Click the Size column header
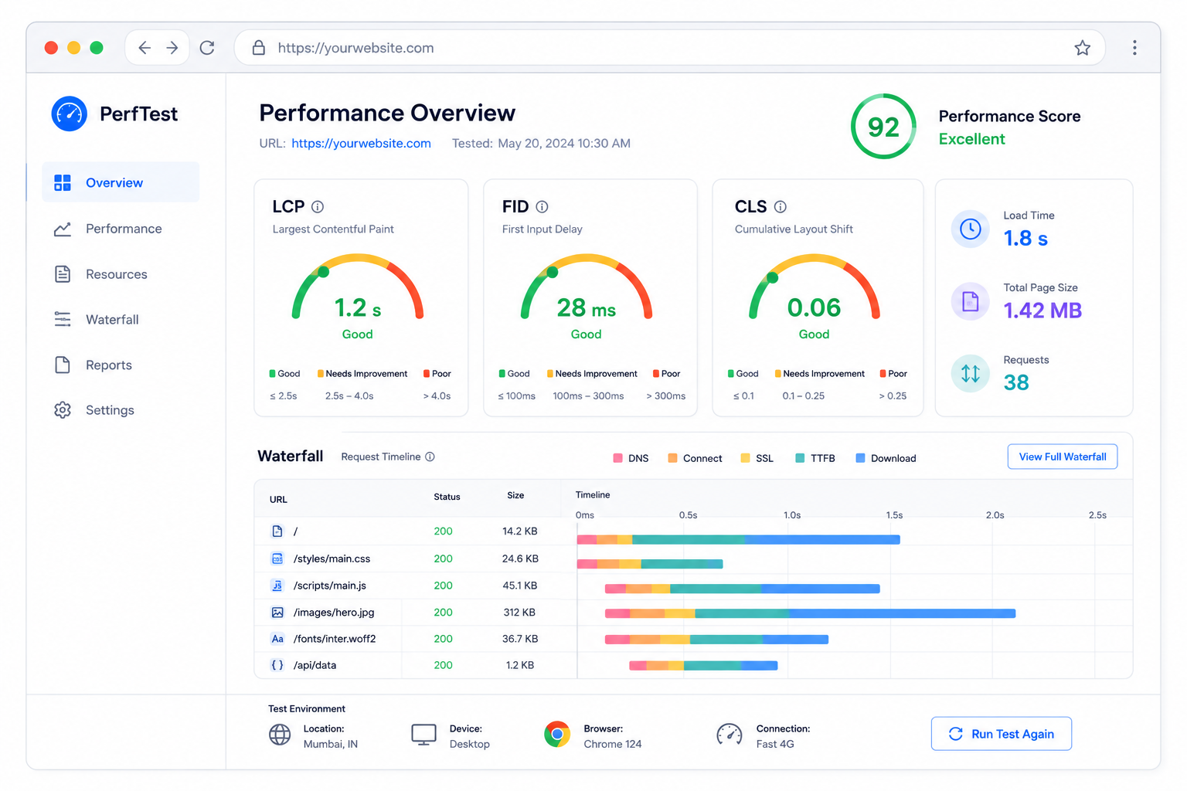1187x791 pixels. 515,495
